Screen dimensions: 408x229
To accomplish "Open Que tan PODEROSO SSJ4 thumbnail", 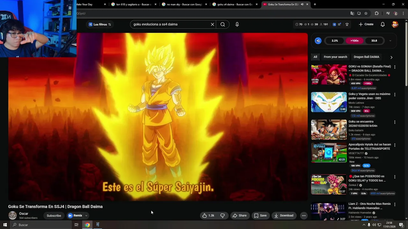I will 329,184.
